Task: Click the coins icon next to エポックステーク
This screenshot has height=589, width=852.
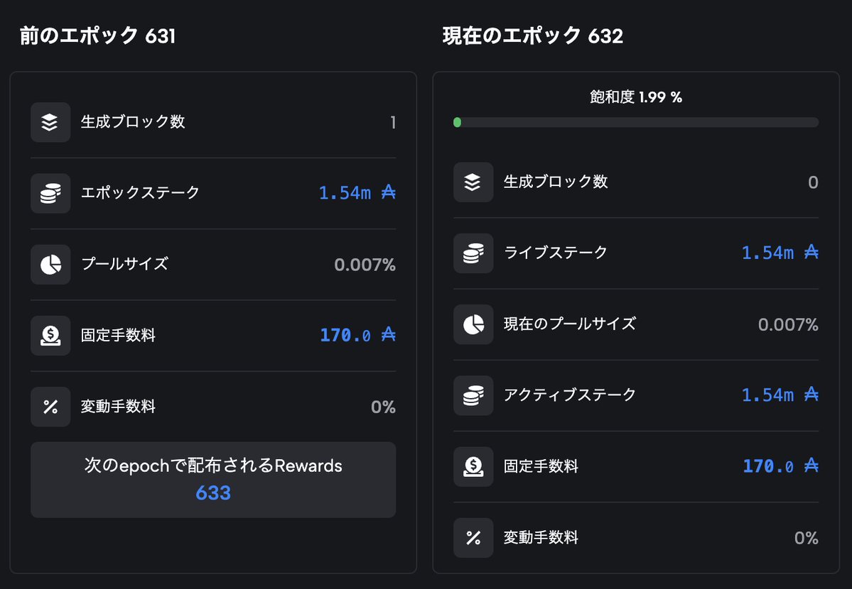Action: 50,193
